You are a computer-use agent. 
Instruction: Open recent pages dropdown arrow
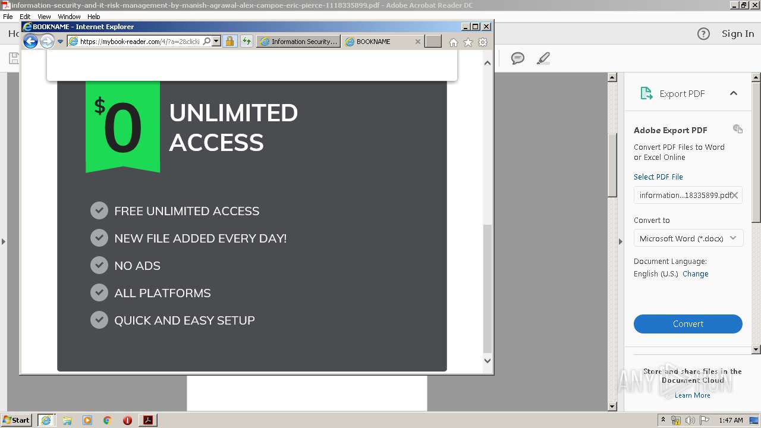click(60, 42)
